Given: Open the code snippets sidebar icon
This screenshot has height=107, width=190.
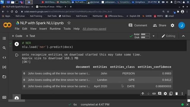Looking at the screenshot, I should (4, 57).
